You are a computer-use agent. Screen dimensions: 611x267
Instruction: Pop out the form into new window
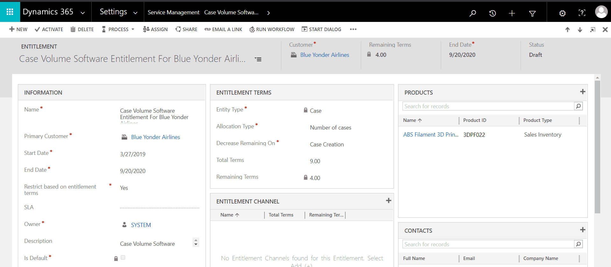593,30
